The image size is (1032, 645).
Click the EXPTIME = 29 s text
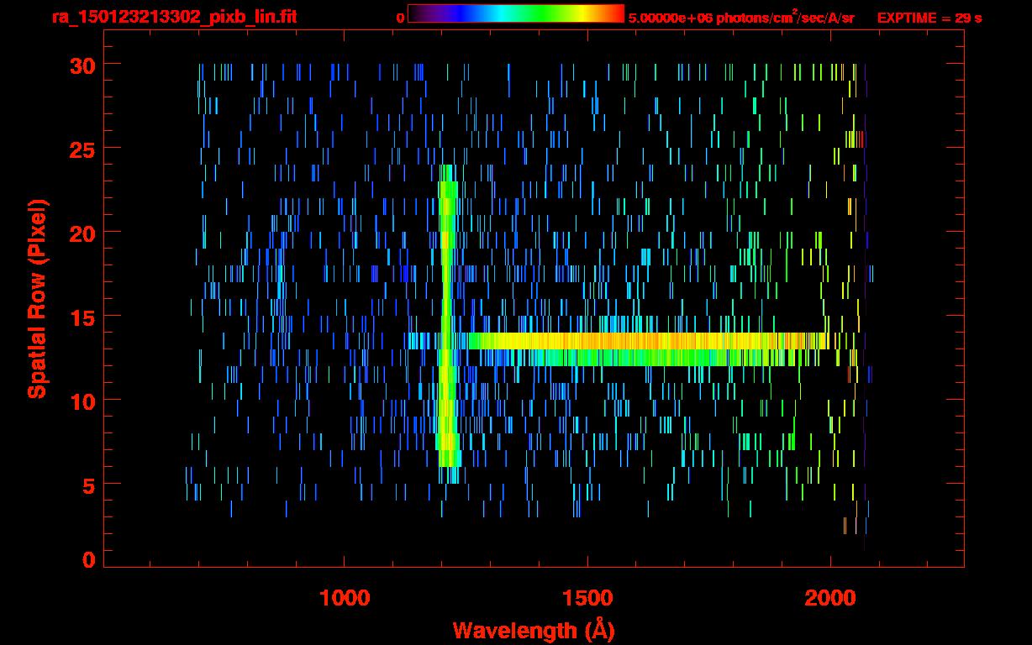pos(929,18)
